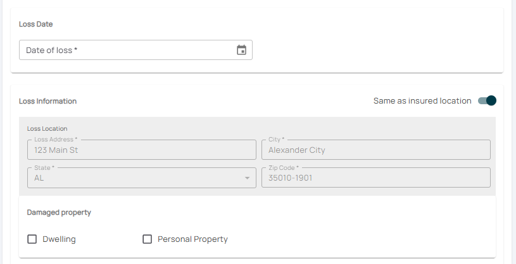Click the Damaged property heading

click(59, 212)
